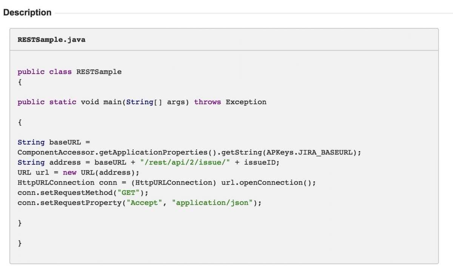Click the closing brace of the class
This screenshot has height=272, width=453.
(x=19, y=243)
